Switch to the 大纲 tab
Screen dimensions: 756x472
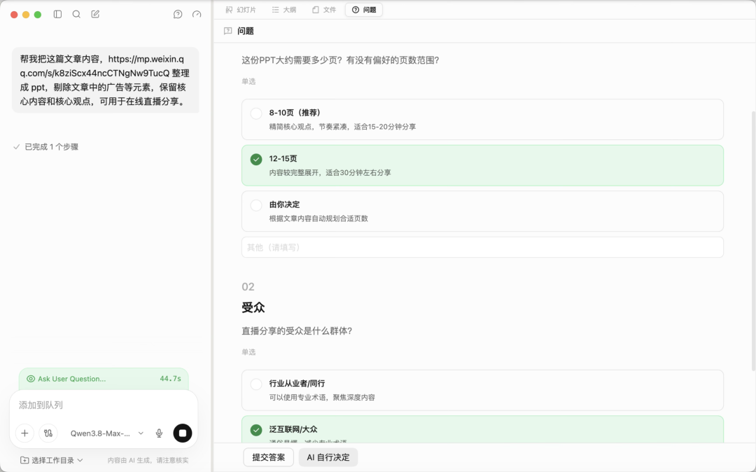[284, 10]
